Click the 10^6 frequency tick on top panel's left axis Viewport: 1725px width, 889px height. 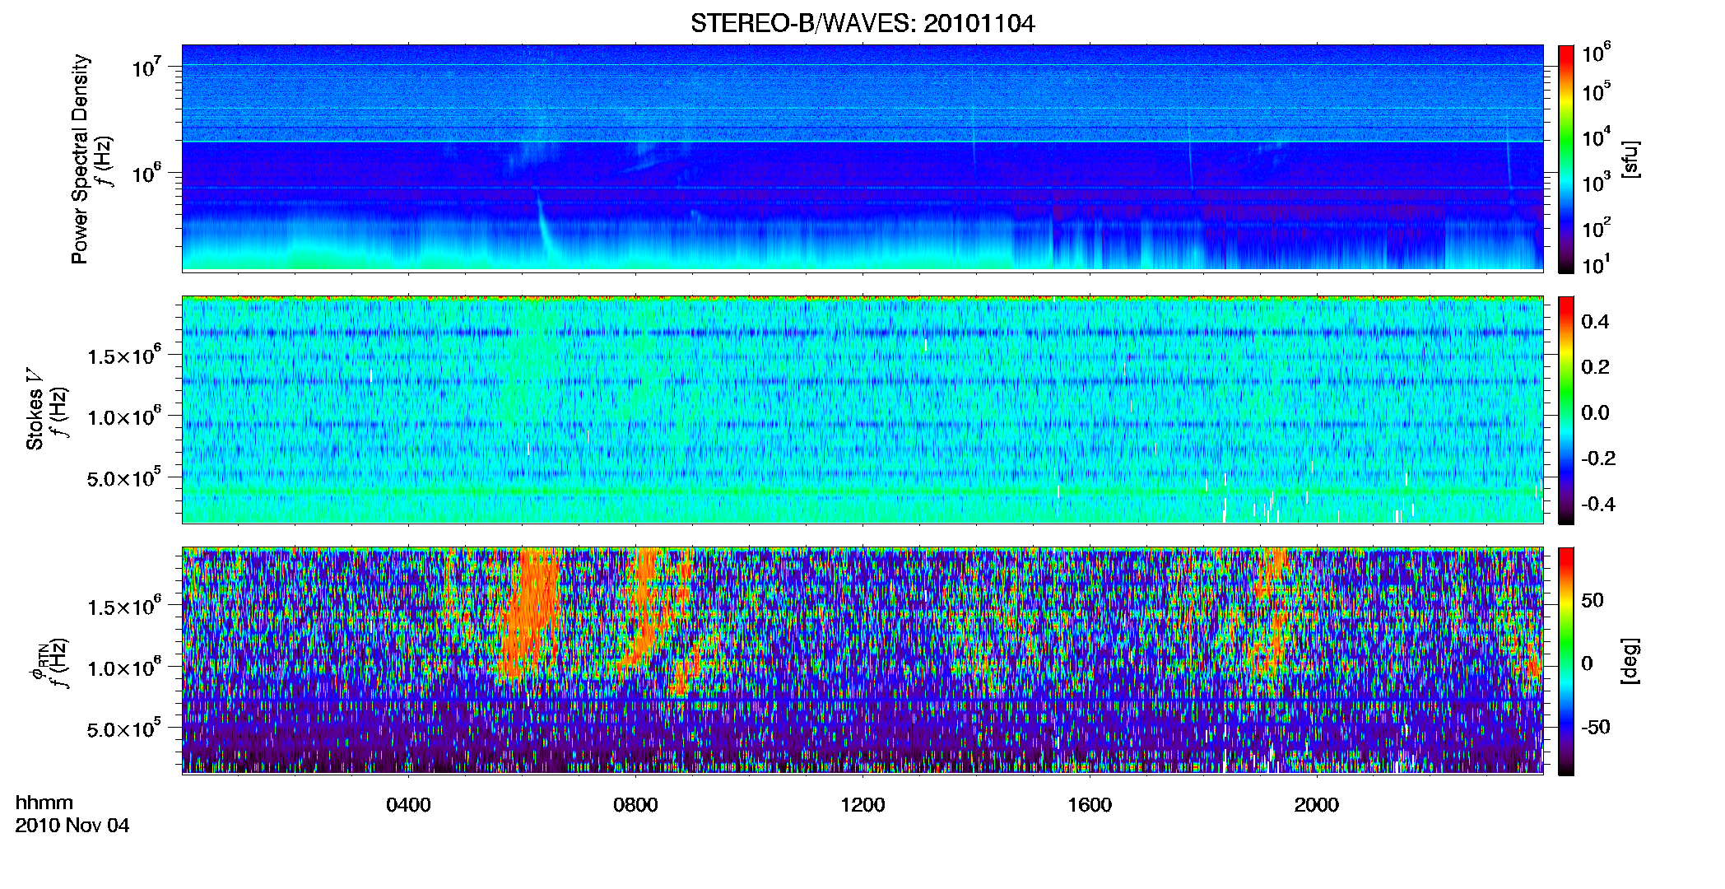[146, 174]
